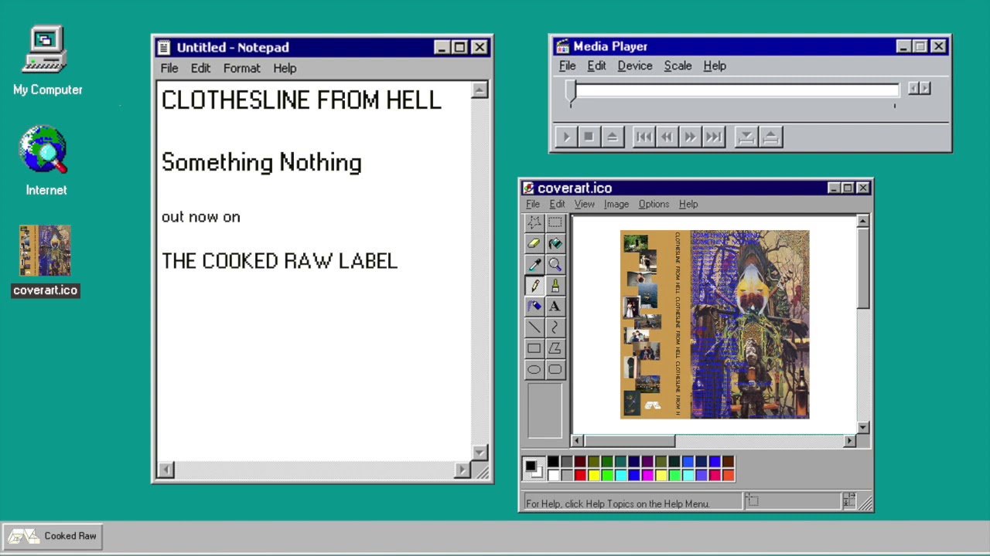Viewport: 990px width, 556px height.
Task: Select the Rectangle shape tool in Paint
Action: click(534, 348)
